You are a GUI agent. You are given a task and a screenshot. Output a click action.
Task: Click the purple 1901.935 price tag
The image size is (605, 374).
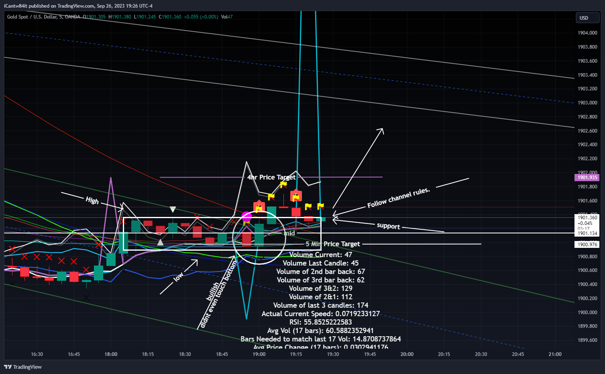tap(587, 178)
